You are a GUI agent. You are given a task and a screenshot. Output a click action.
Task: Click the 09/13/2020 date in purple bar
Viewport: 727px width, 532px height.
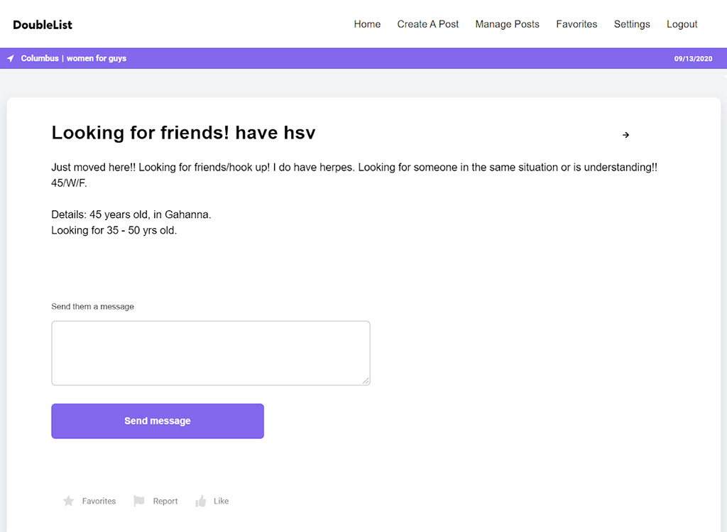(x=693, y=59)
